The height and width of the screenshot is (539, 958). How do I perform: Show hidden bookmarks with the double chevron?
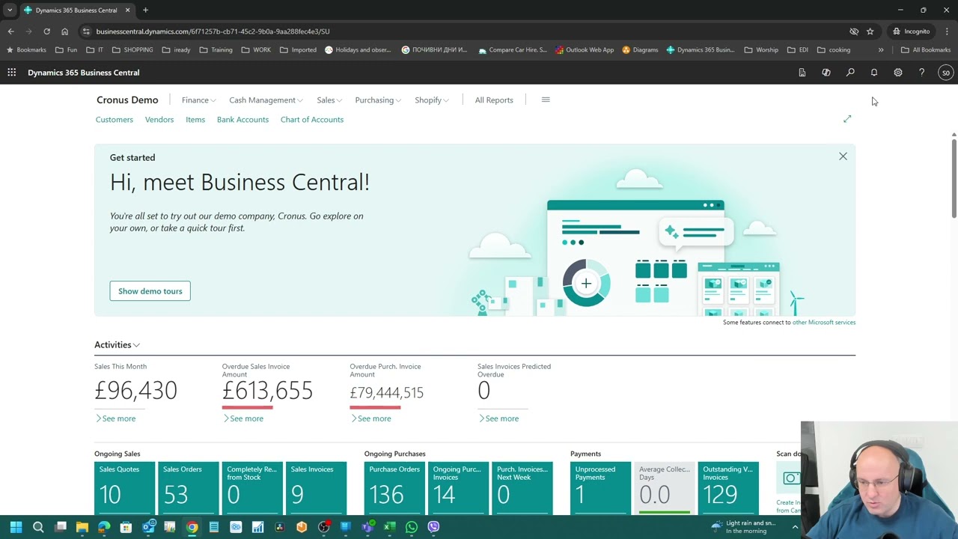881,50
